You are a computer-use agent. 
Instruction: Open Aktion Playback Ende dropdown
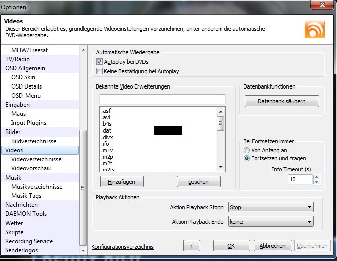coord(271,222)
